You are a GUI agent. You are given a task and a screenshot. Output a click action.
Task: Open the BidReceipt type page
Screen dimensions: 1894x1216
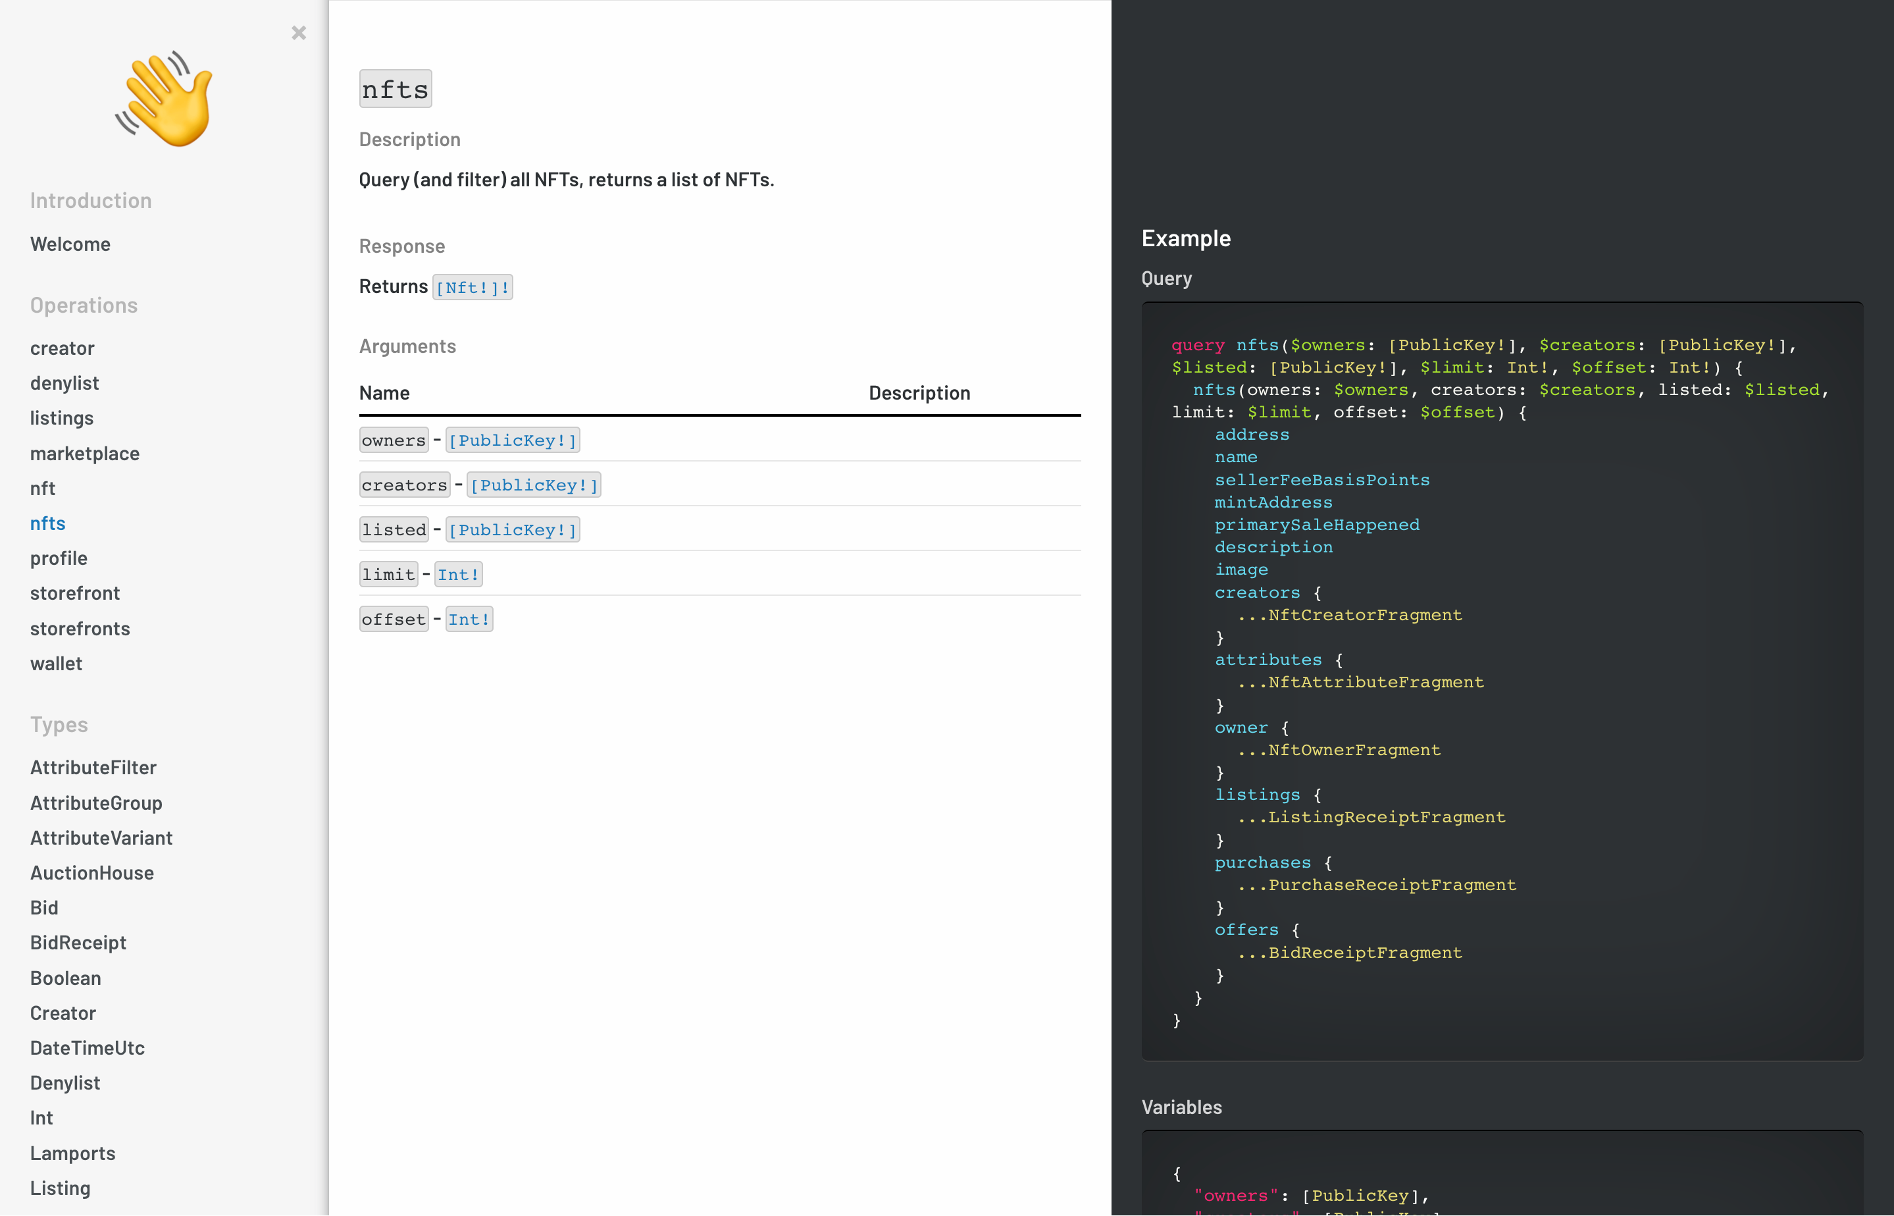coord(78,942)
